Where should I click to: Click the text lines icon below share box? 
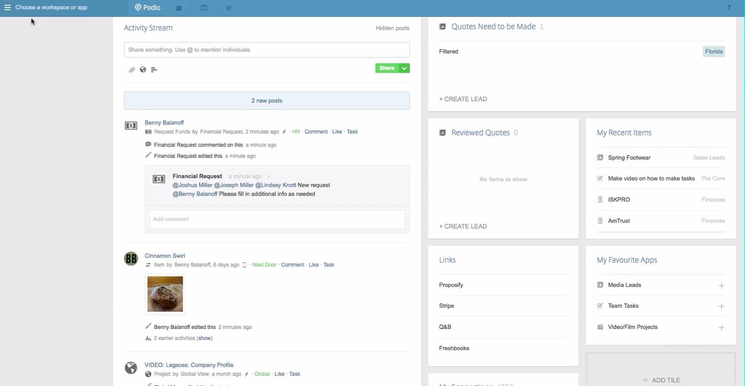click(154, 69)
